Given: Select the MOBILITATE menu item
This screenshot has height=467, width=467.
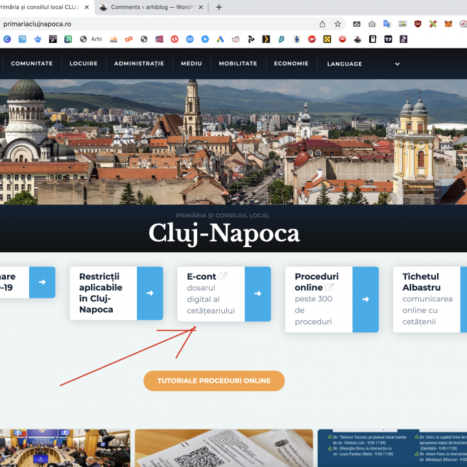Looking at the screenshot, I should 238,64.
